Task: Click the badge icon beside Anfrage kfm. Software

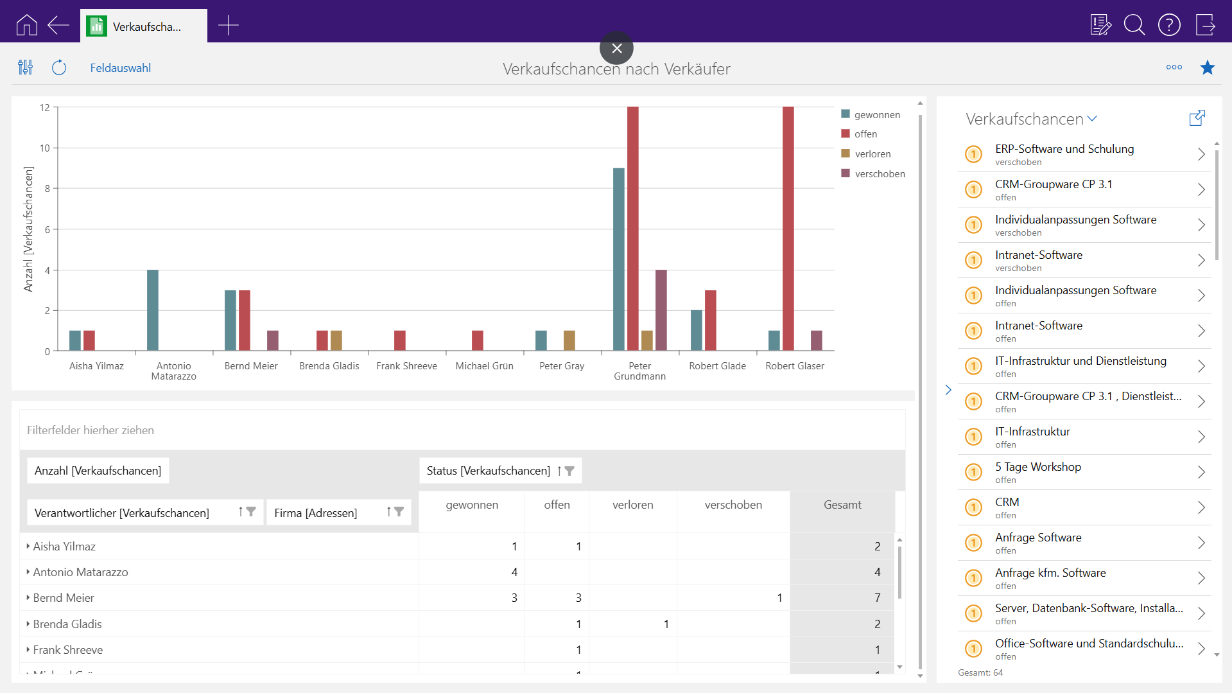Action: pyautogui.click(x=974, y=578)
